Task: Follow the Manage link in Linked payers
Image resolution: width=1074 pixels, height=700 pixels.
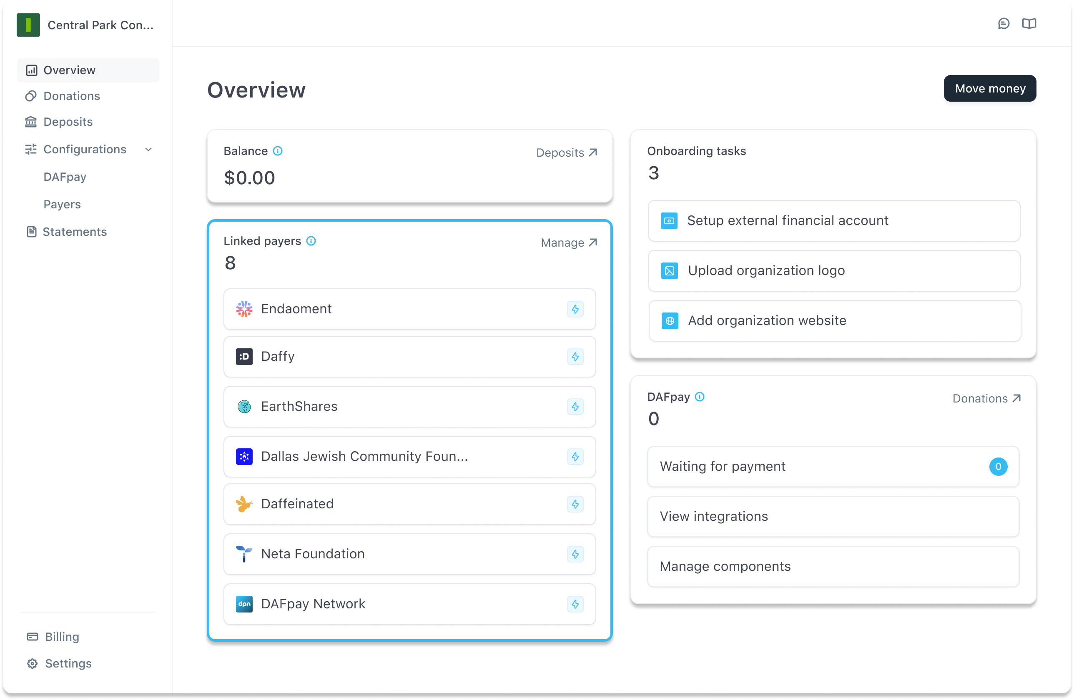Action: (569, 242)
